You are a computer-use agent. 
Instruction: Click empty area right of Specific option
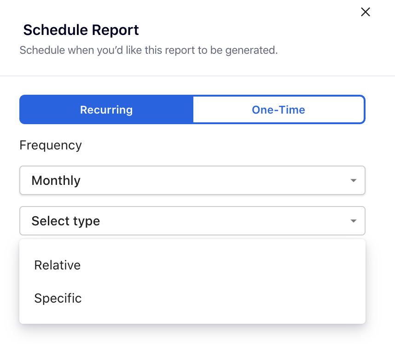(230, 298)
